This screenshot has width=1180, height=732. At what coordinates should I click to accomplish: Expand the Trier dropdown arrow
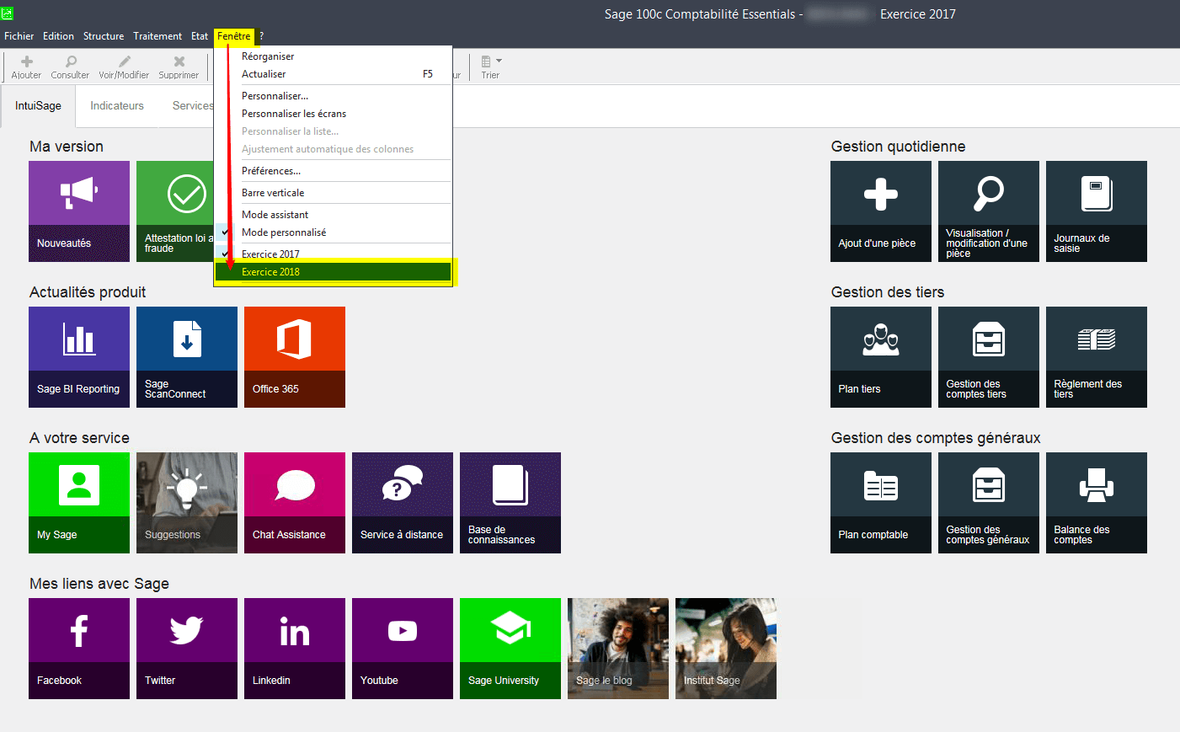pos(499,61)
